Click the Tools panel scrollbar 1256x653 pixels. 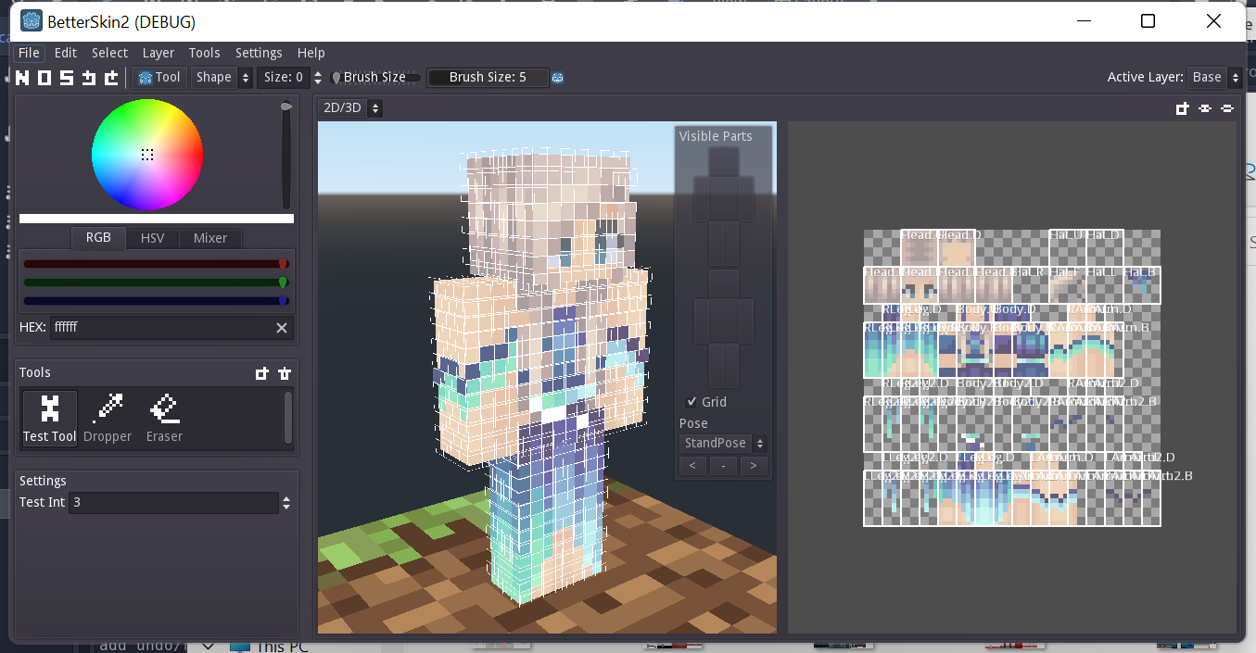click(x=288, y=418)
